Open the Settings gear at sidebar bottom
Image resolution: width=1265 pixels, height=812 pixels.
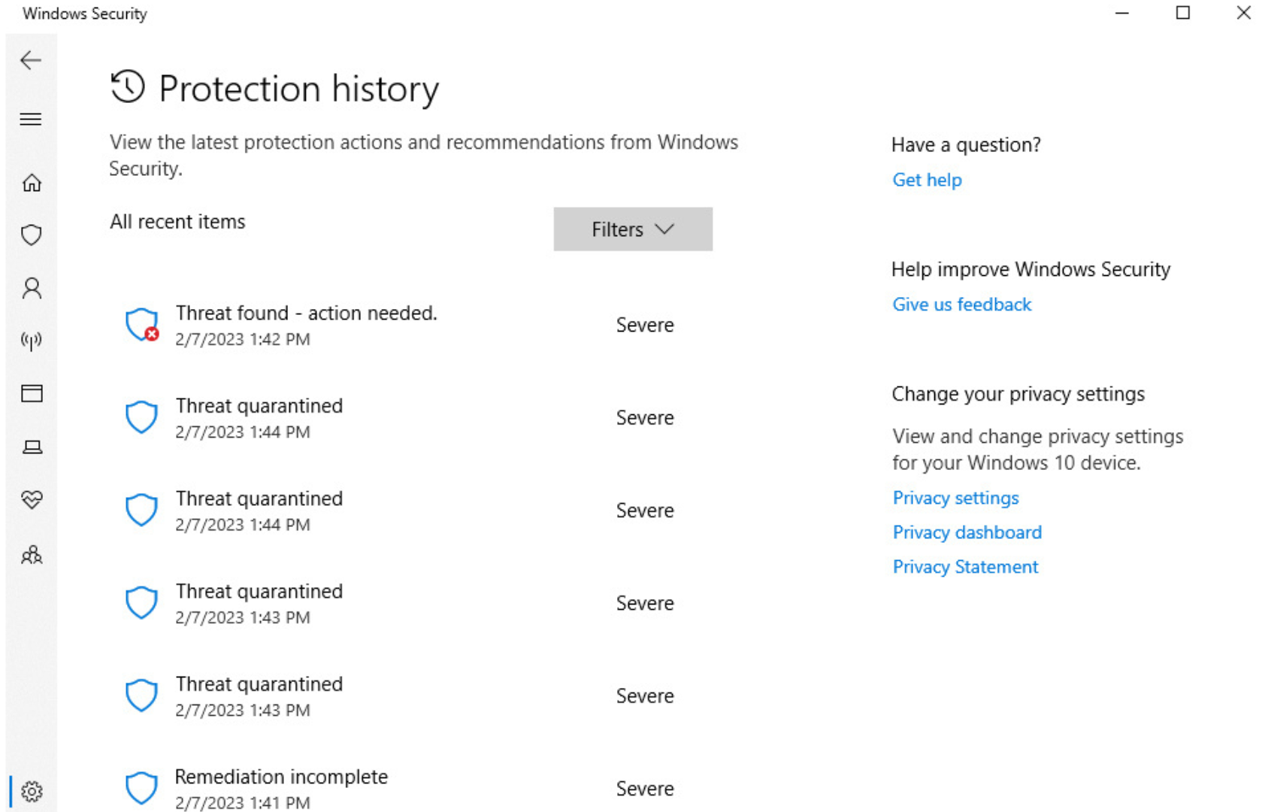point(31,791)
